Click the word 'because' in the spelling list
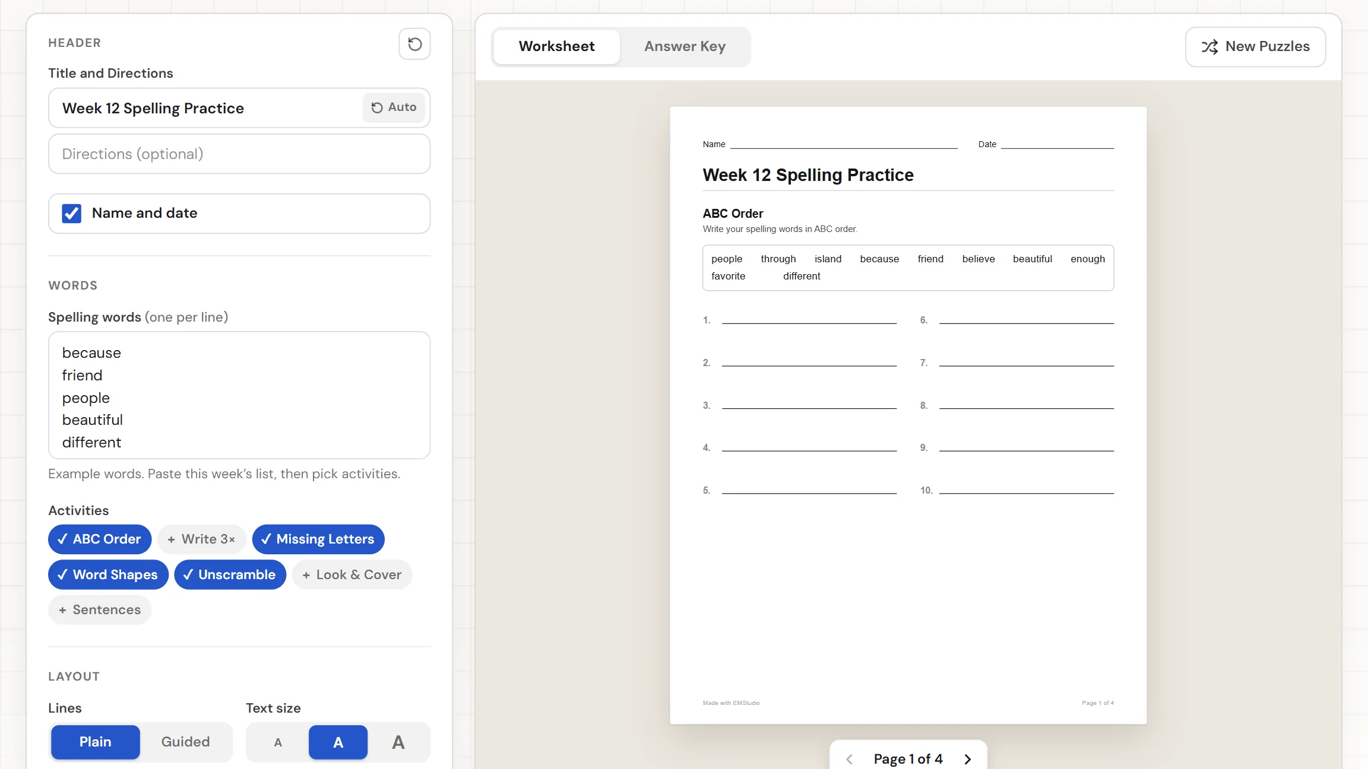Screen dimensions: 1368x769 pos(91,353)
